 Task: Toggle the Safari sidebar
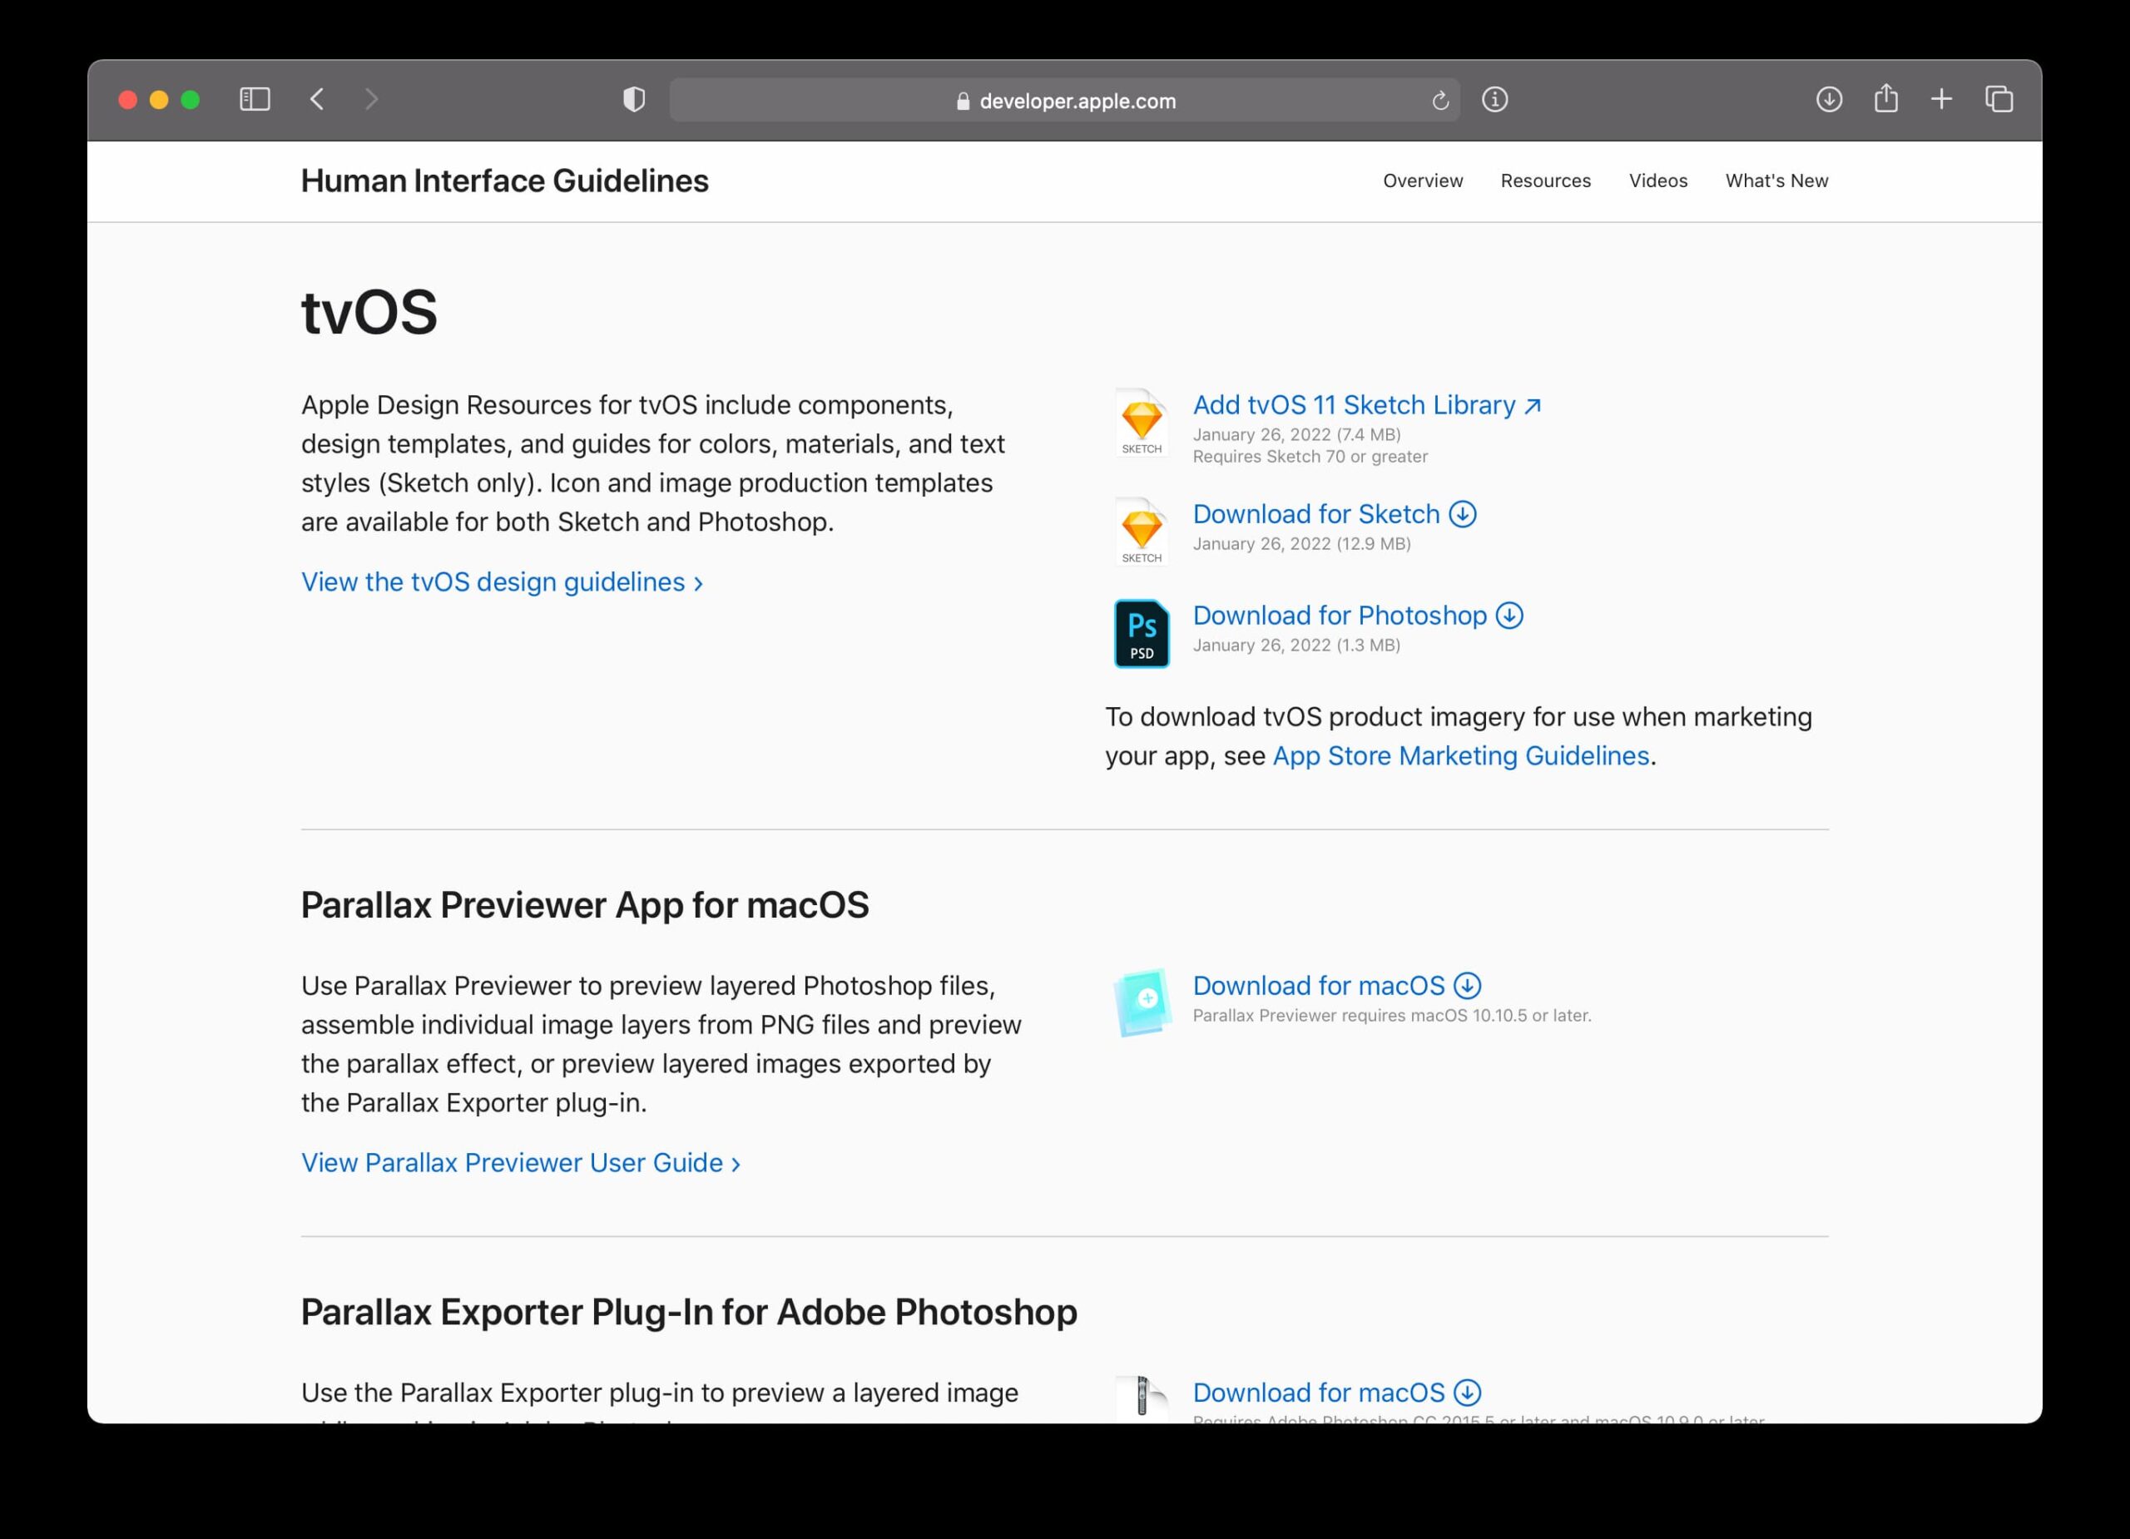tap(255, 100)
